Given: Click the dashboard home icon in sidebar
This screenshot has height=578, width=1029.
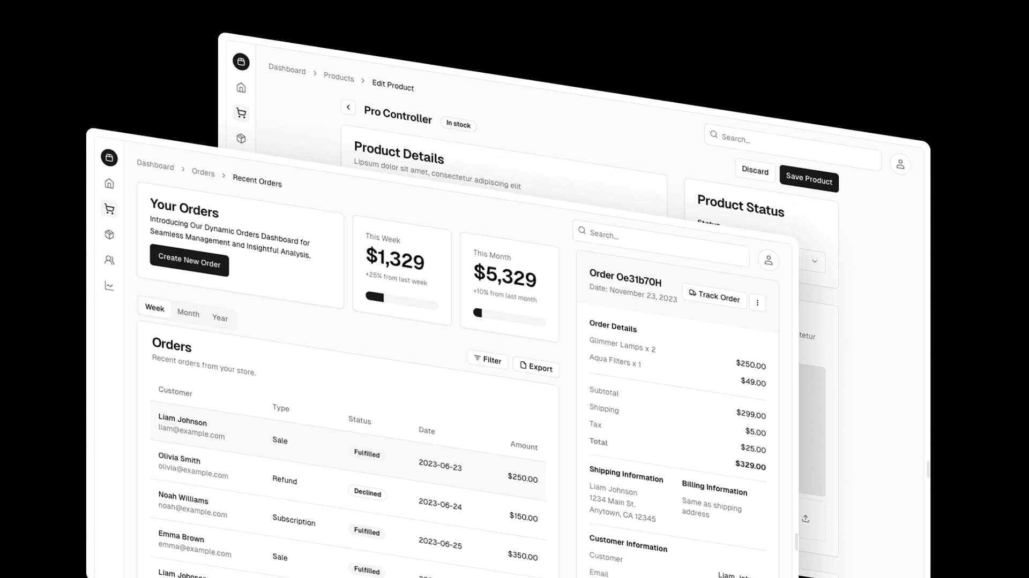Looking at the screenshot, I should (109, 184).
